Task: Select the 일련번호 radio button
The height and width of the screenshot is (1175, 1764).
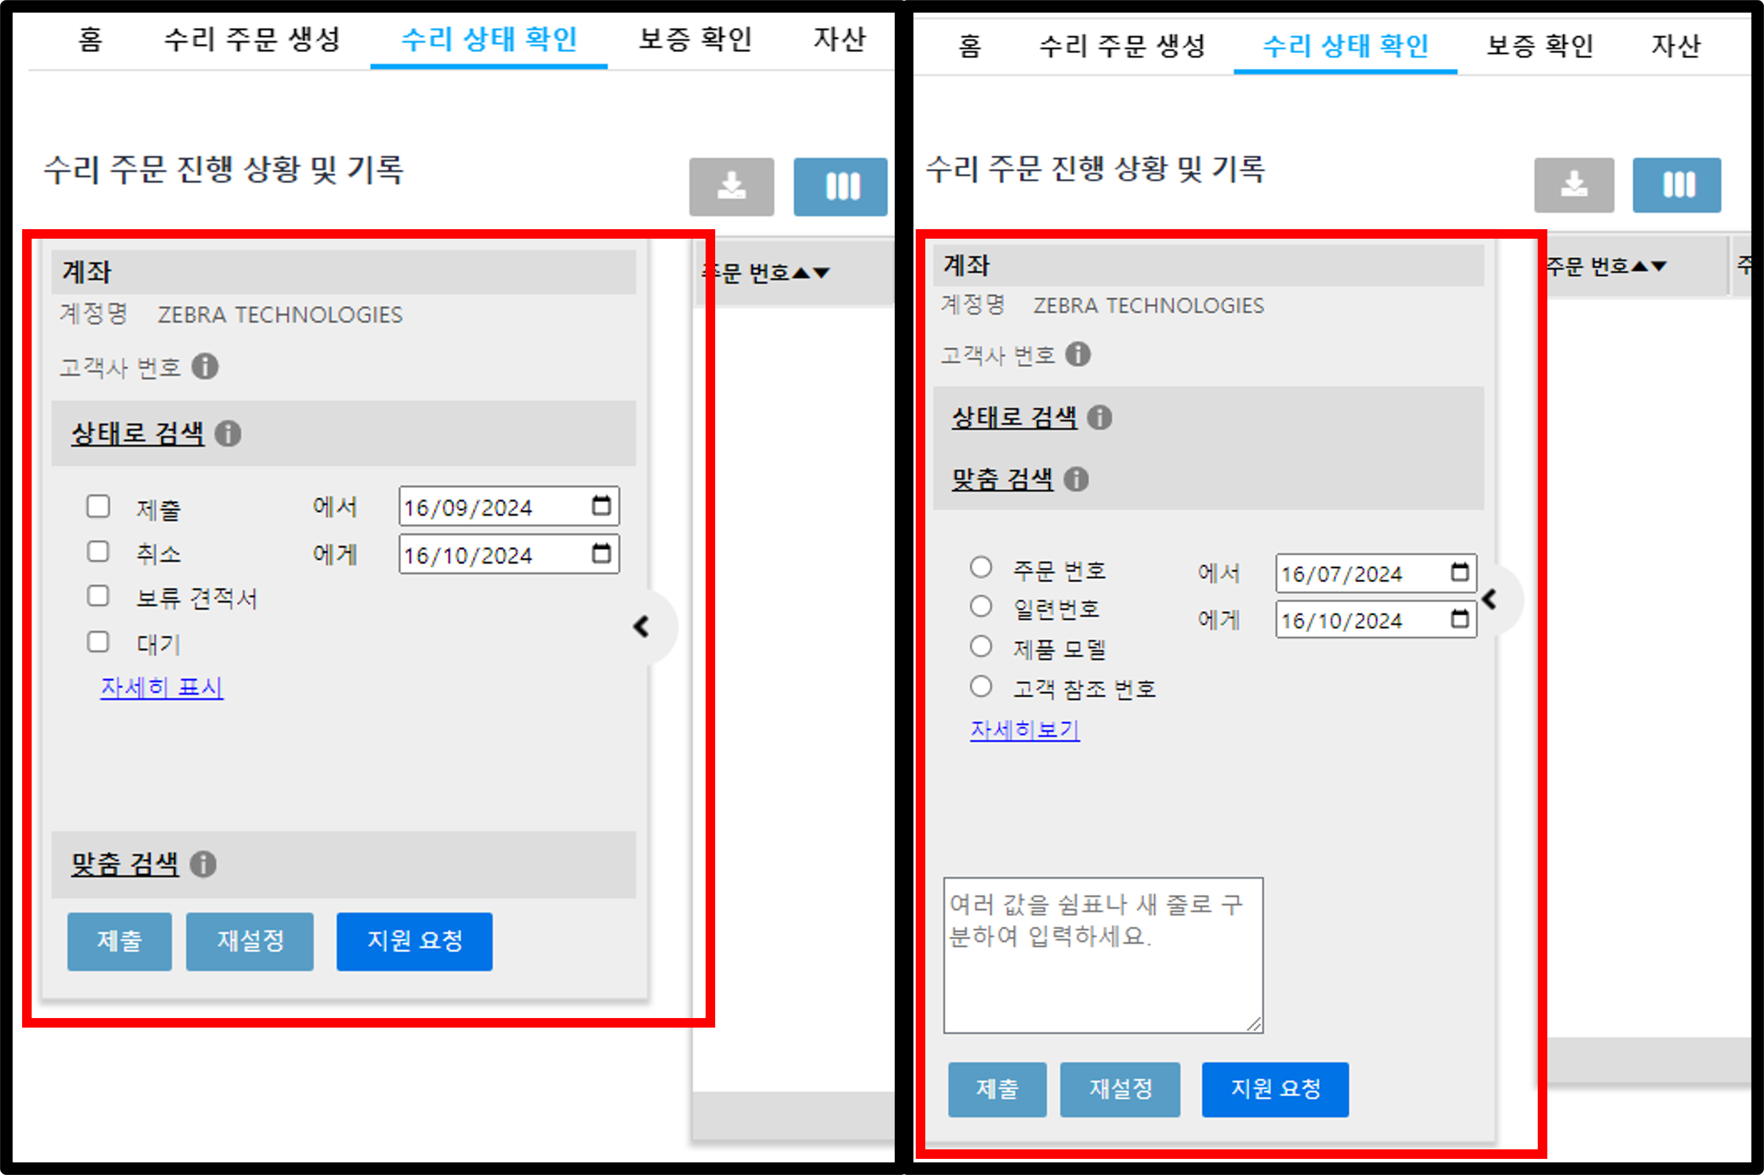Action: 981,606
